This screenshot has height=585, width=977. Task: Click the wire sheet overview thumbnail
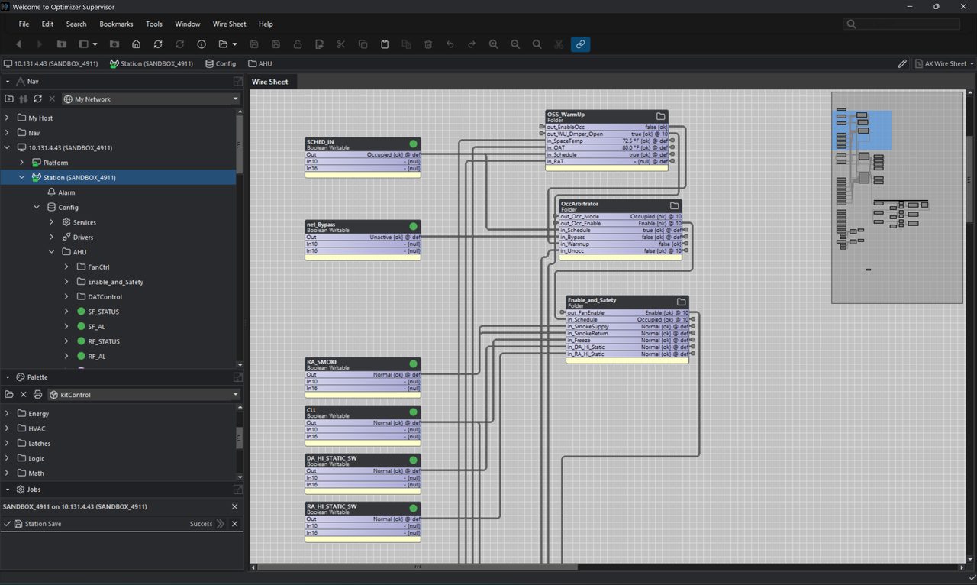click(897, 197)
